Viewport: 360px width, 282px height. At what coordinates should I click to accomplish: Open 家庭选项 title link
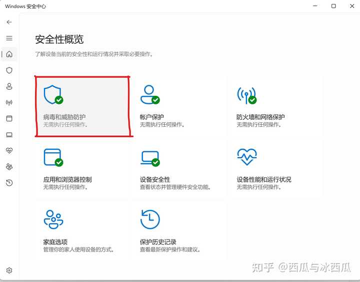[55, 242]
